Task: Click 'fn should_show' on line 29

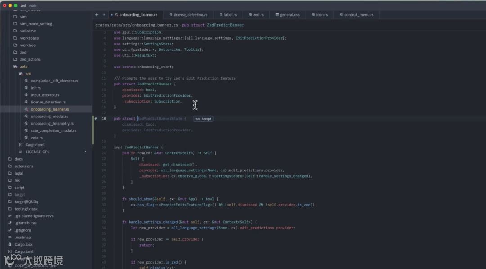Action: pyautogui.click(x=138, y=199)
